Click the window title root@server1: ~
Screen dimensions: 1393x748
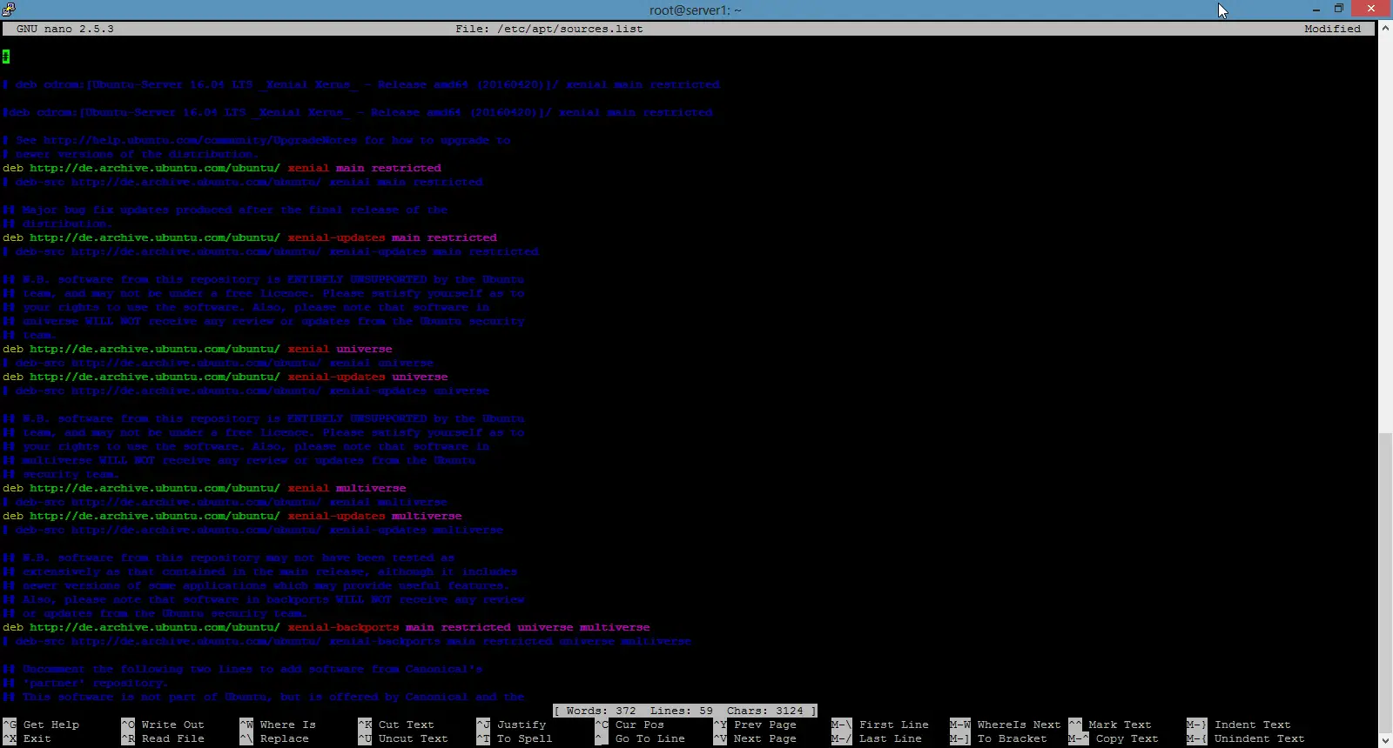coord(696,10)
